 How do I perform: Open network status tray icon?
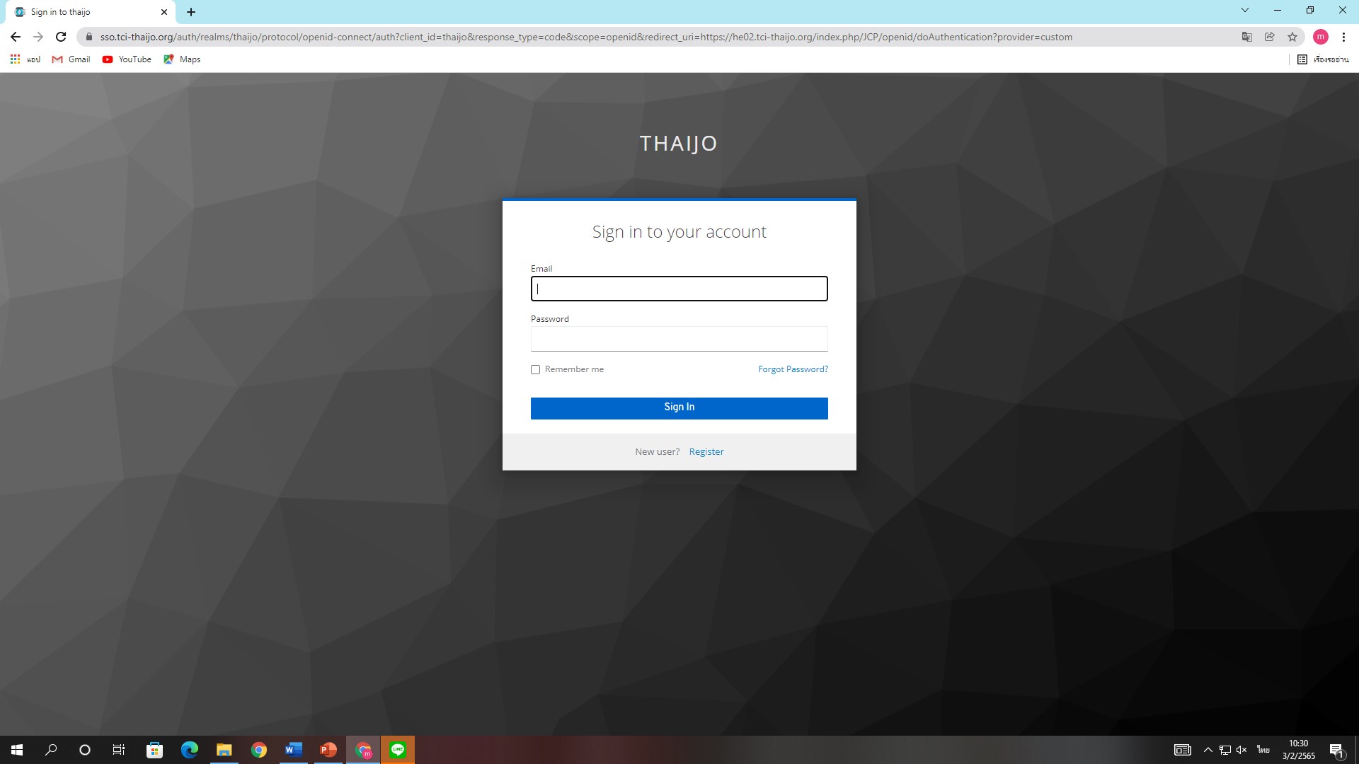point(1225,750)
